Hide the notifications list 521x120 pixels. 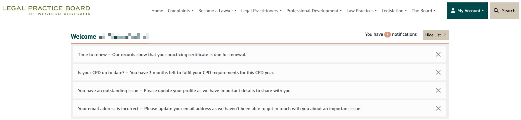[436, 35]
